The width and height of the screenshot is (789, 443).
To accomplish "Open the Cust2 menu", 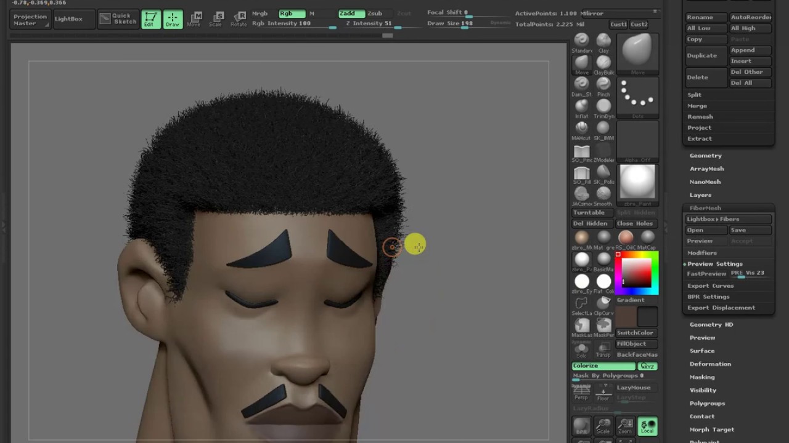I will coord(639,25).
